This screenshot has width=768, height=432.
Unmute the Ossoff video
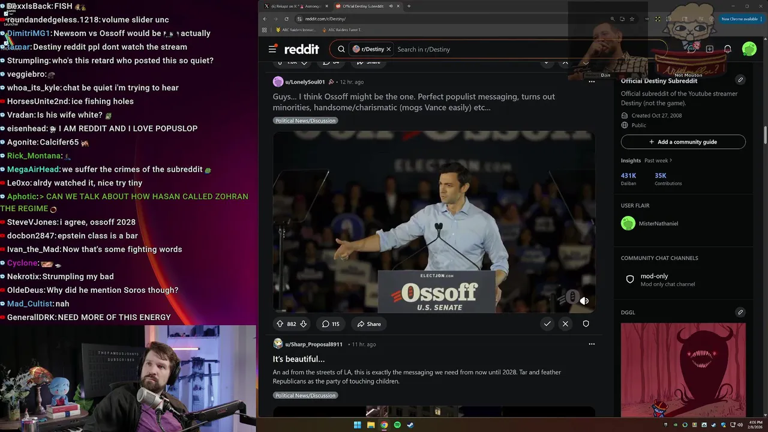point(584,301)
